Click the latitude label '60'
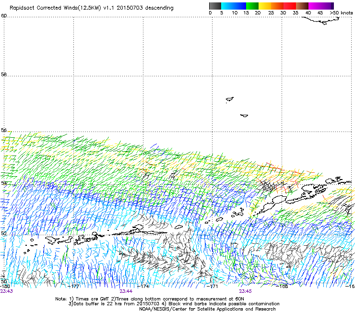The height and width of the screenshot is (312, 355). coord(4,16)
